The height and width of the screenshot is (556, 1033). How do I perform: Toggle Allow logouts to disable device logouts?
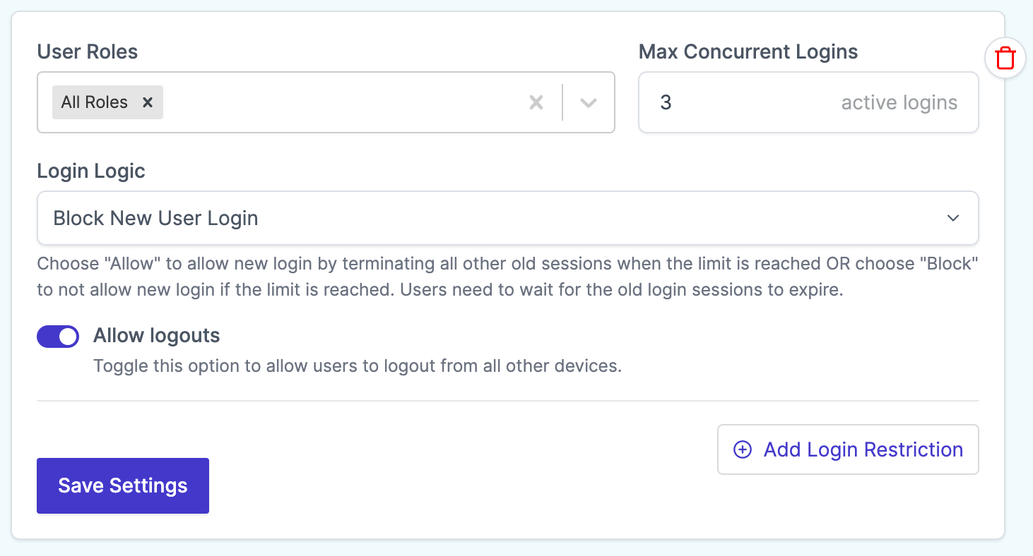click(58, 337)
